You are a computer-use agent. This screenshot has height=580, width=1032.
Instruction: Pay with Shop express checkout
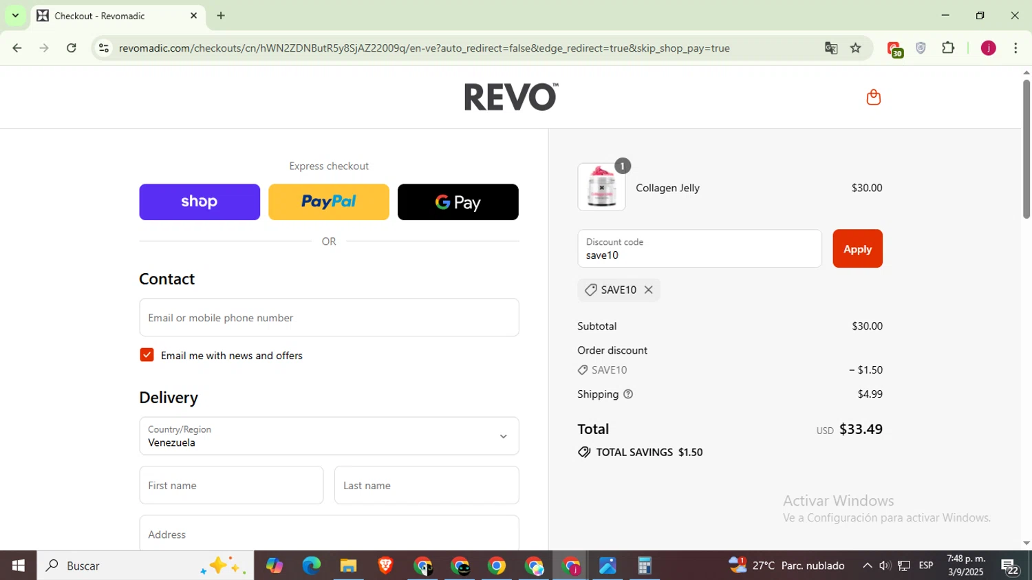200,202
